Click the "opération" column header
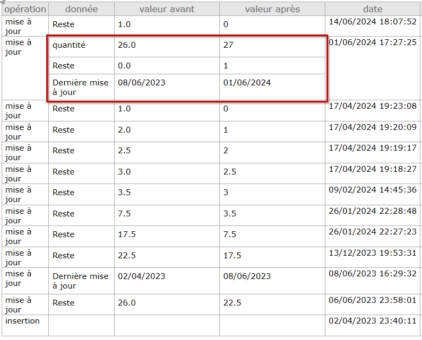 (x=25, y=9)
